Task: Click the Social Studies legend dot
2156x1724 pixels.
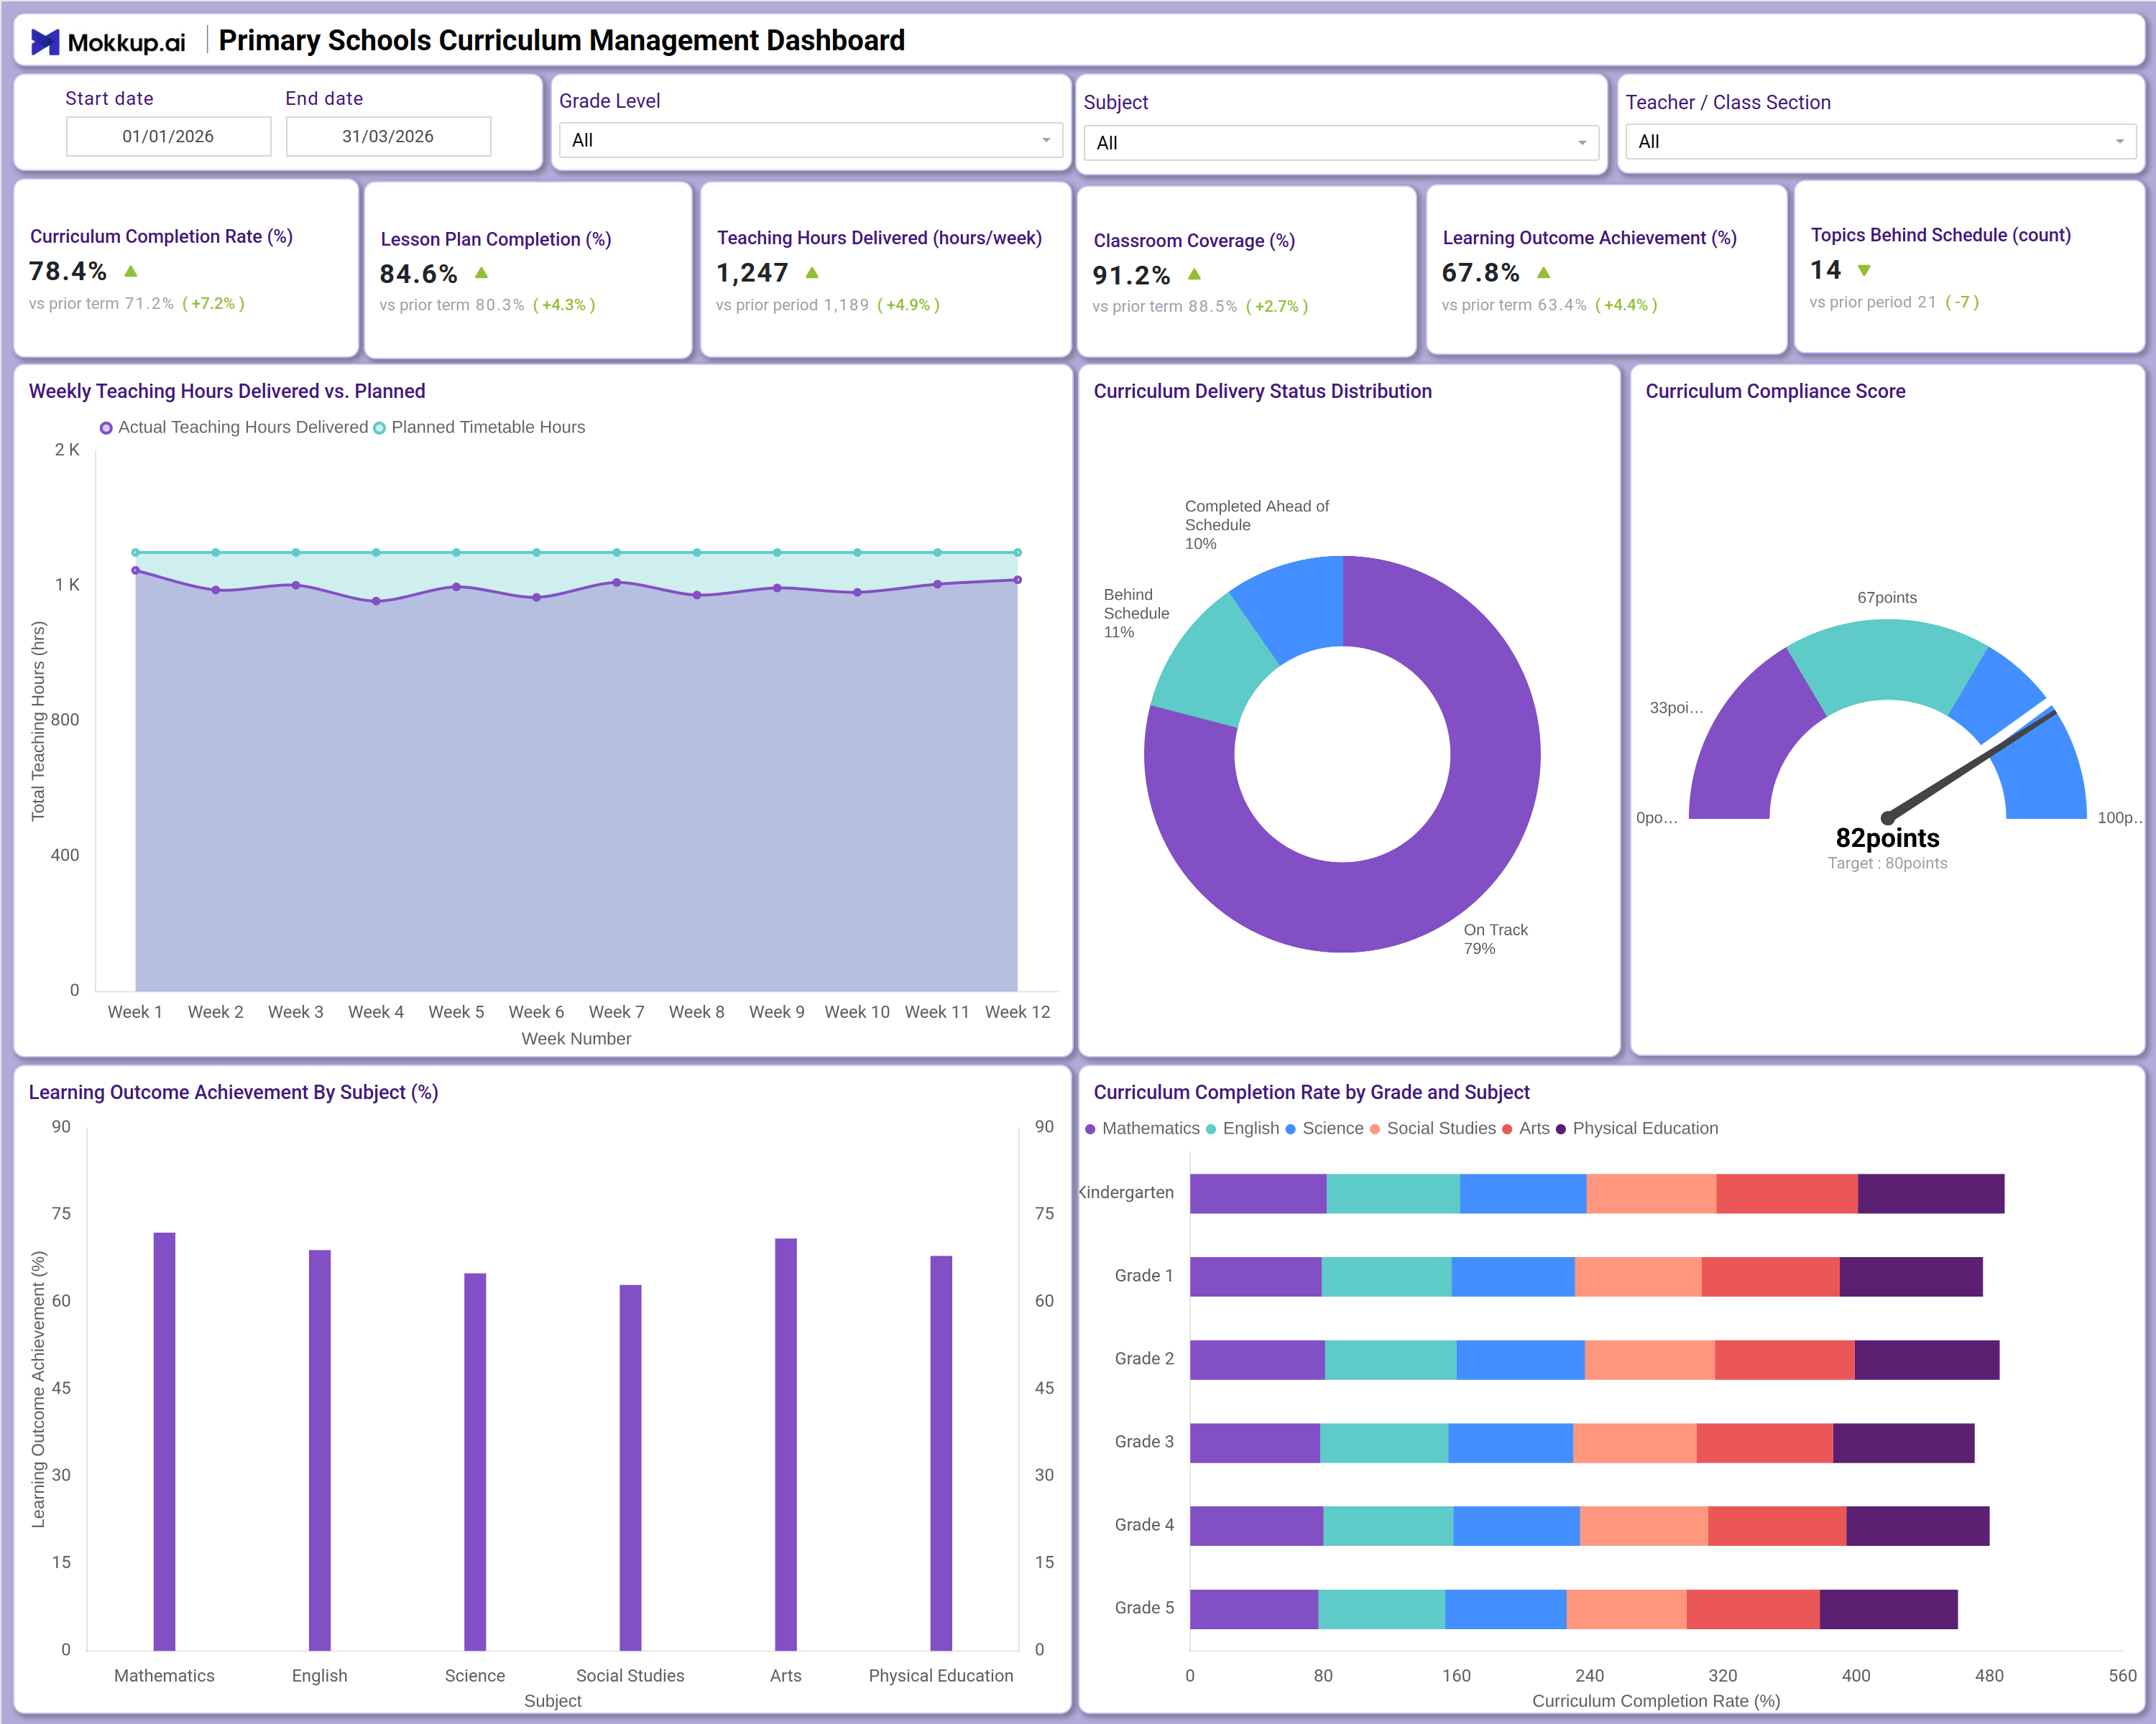Action: point(1375,1129)
